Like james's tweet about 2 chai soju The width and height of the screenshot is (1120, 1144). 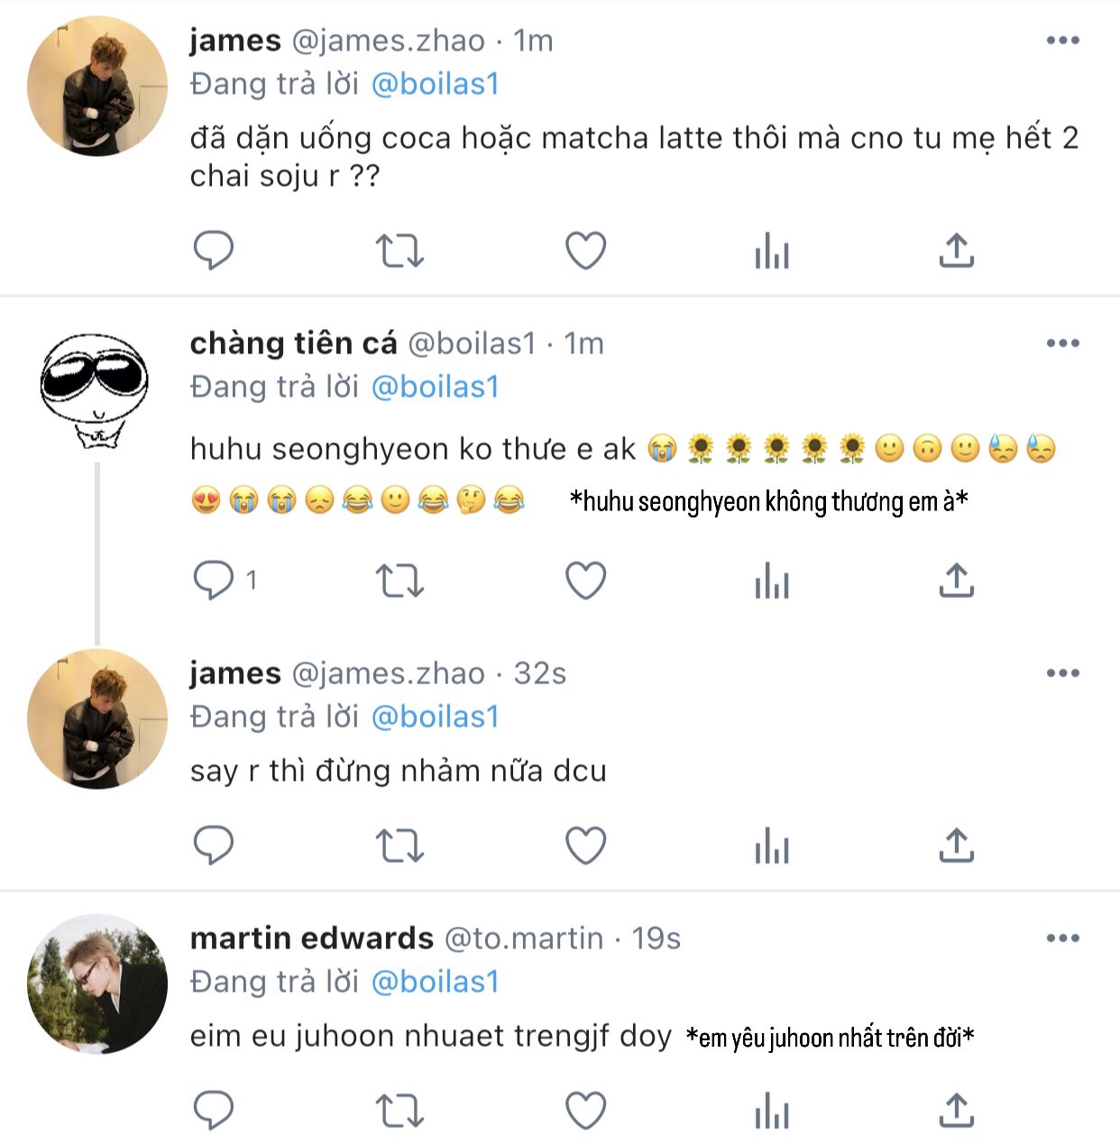(585, 250)
